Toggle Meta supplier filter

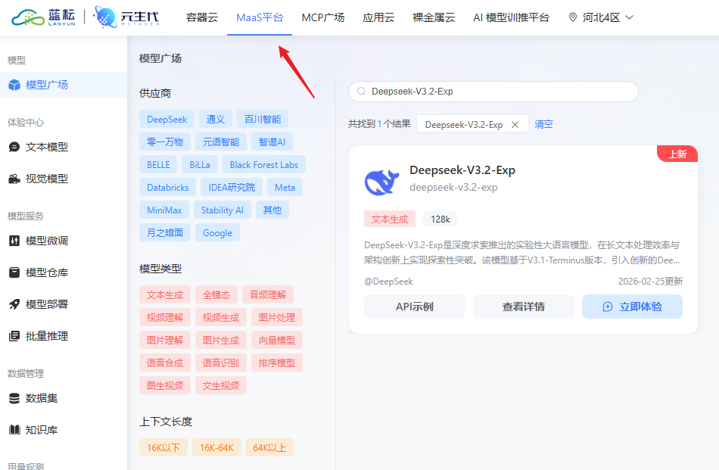(285, 188)
